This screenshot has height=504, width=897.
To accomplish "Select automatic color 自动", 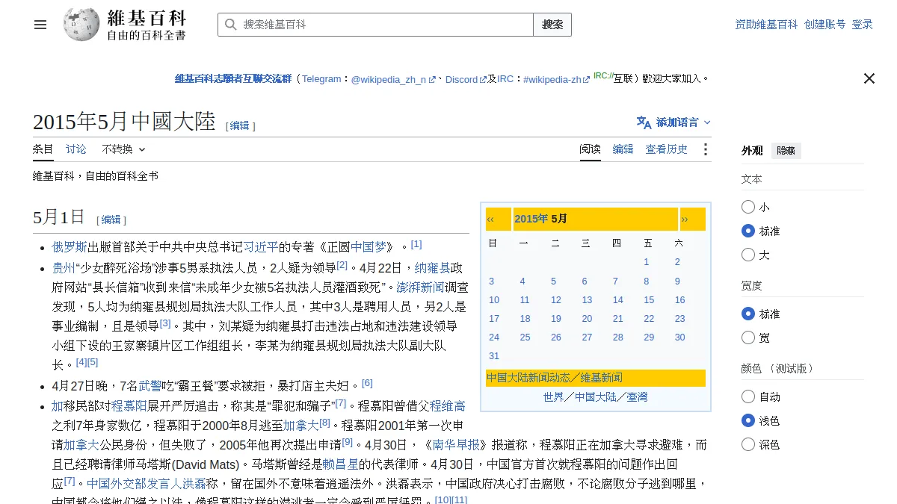I will pos(748,396).
